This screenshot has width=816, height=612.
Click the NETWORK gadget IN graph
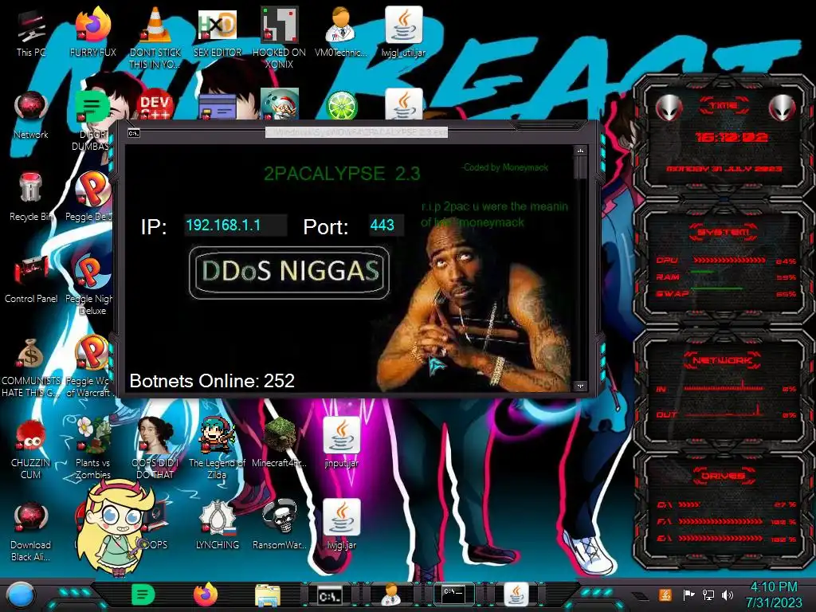point(724,386)
